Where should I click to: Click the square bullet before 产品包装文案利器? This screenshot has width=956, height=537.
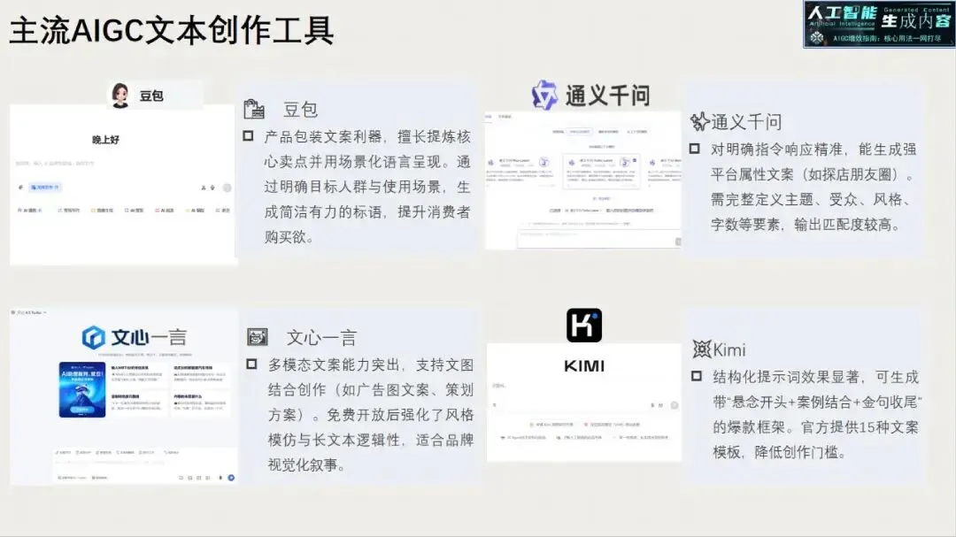(x=248, y=136)
